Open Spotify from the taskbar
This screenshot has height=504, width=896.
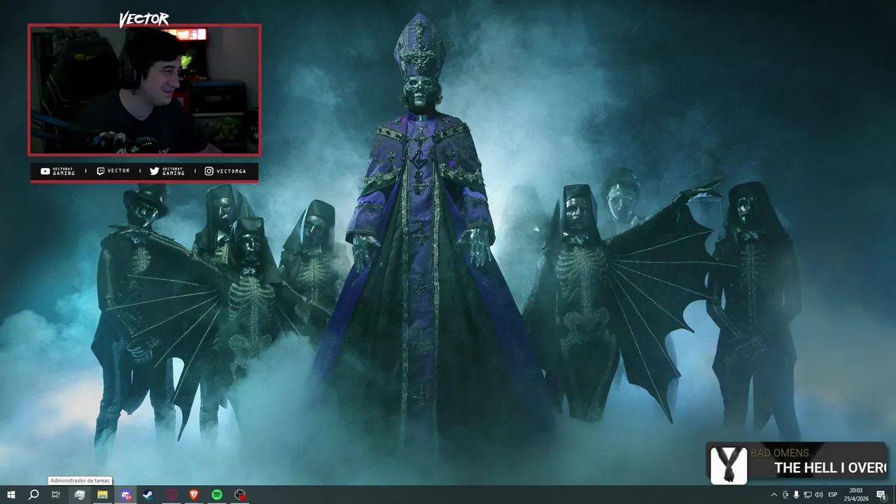tap(217, 495)
